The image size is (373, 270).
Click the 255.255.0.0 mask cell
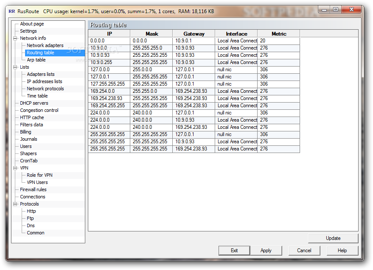click(x=151, y=91)
